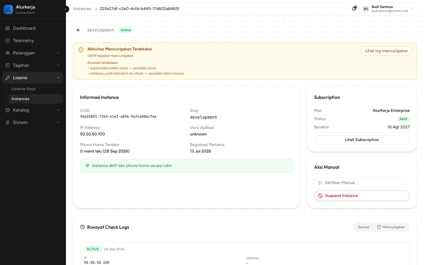Select License Keys submenu item
The height and width of the screenshot is (265, 424).
36,89
